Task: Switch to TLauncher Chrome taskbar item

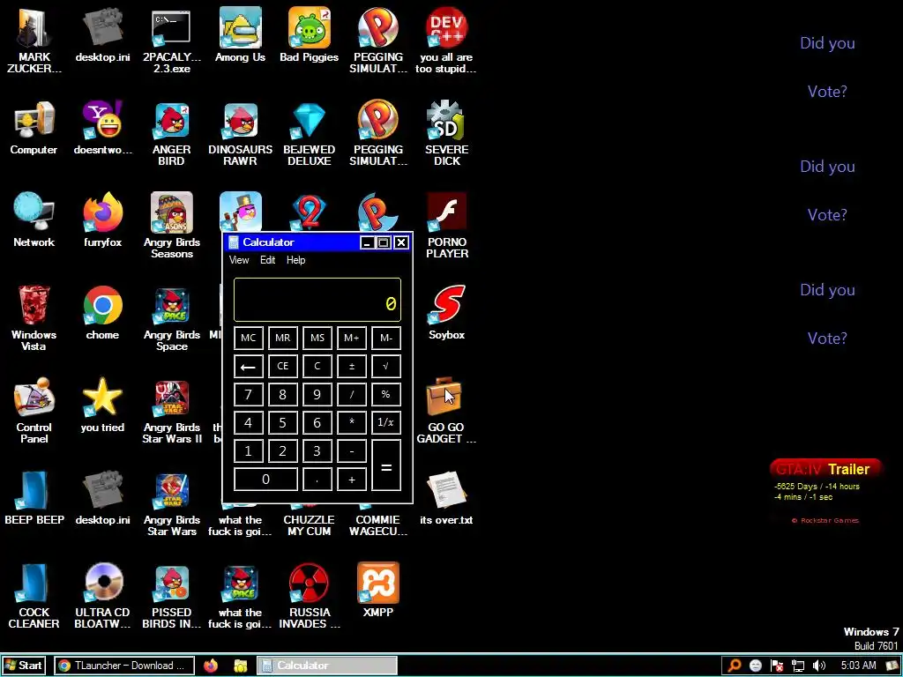Action: click(x=124, y=666)
